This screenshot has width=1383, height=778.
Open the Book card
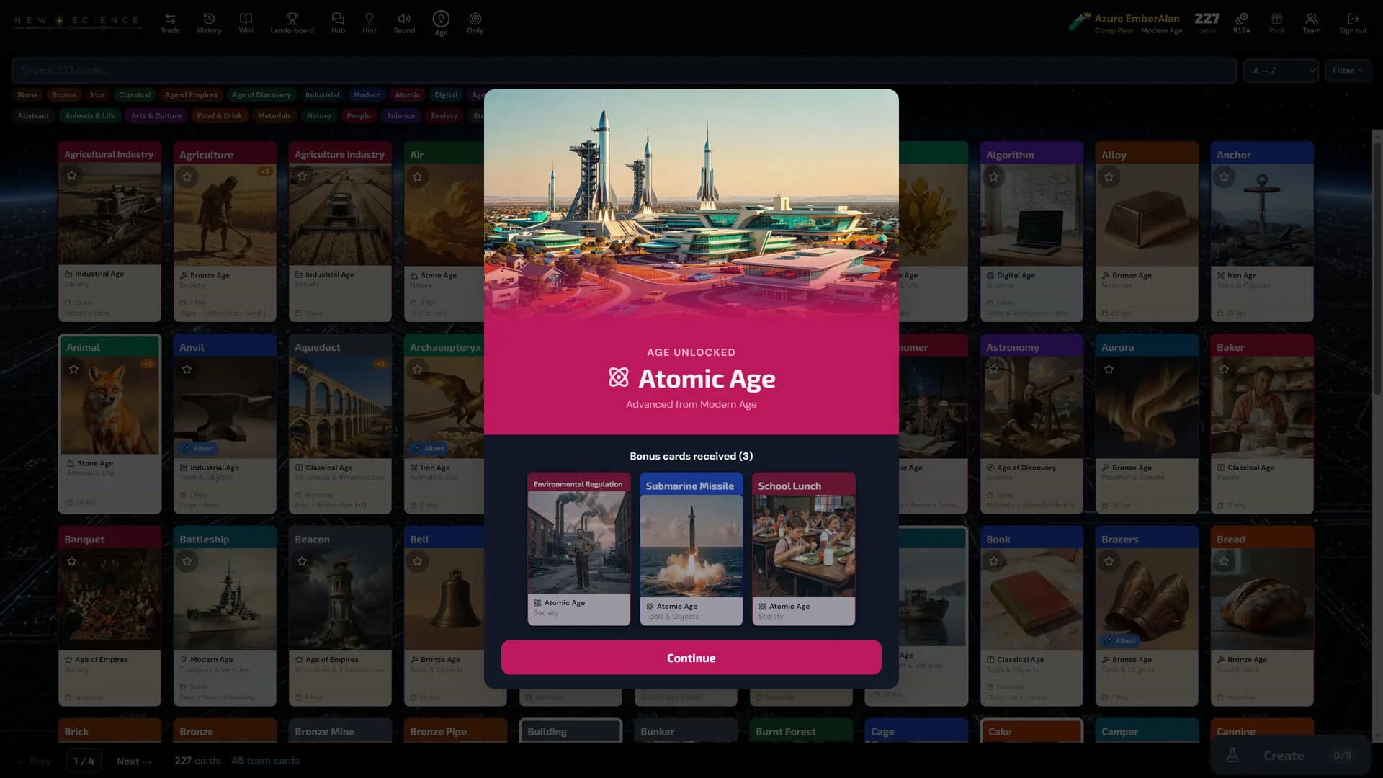click(x=1031, y=616)
